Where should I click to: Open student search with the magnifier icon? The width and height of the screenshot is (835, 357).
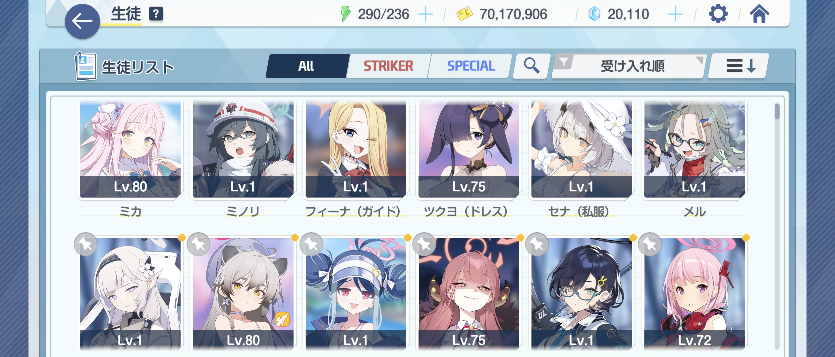coord(531,66)
